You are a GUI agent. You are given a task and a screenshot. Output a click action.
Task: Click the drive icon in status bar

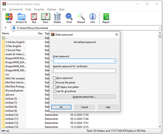(x=3, y=131)
